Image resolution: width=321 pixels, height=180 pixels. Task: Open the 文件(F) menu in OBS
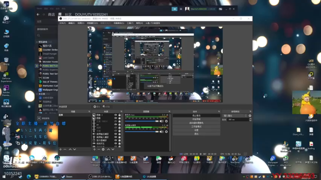point(63,23)
